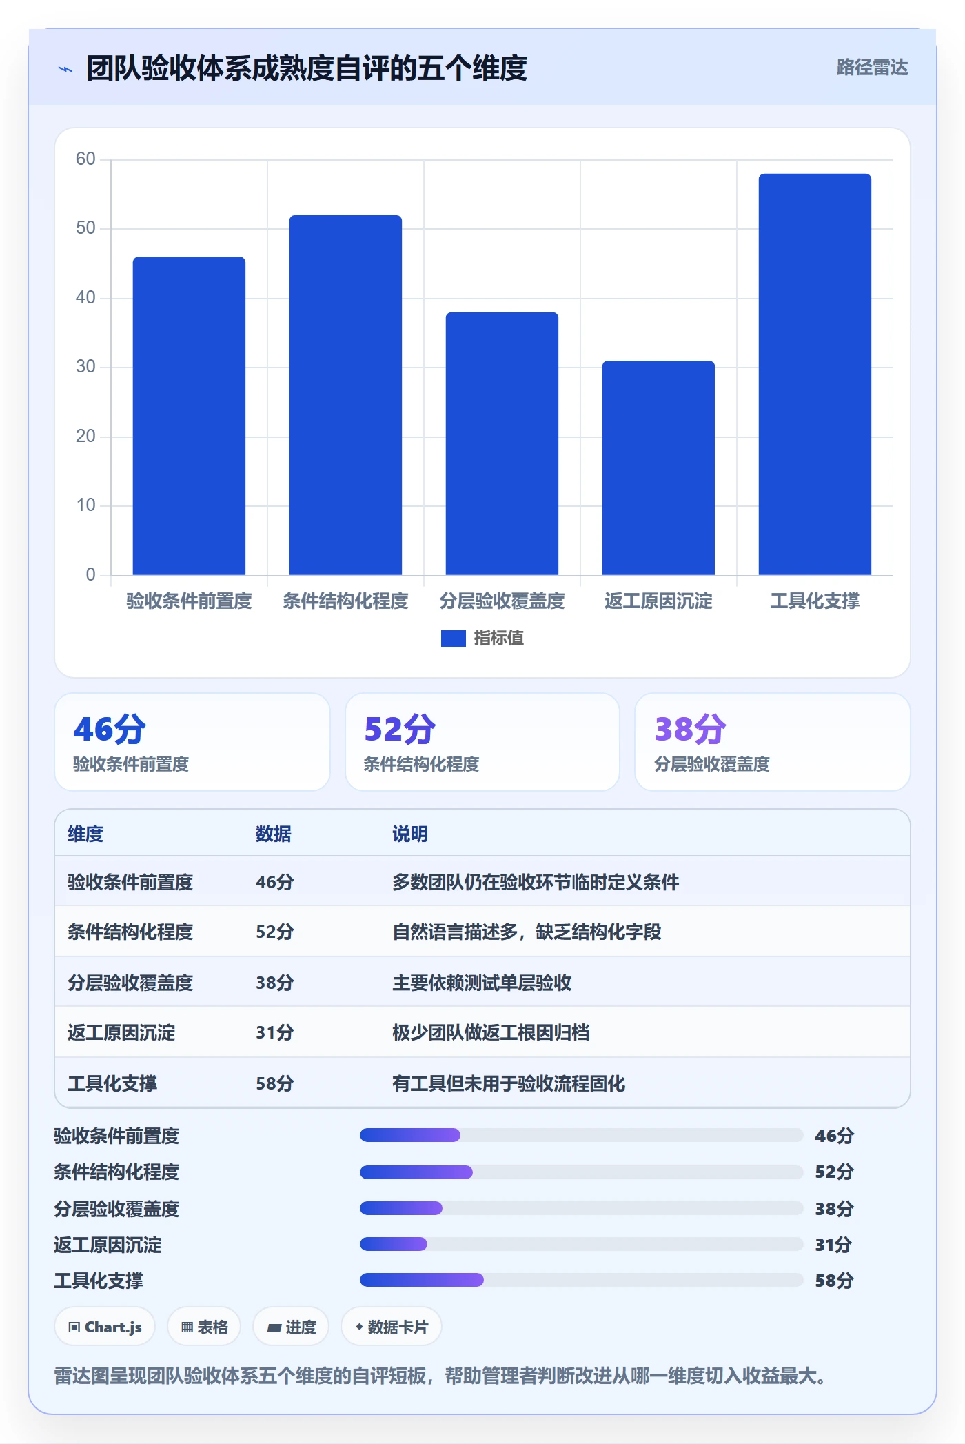
Task: Select table row 条件结构化程度
Action: [482, 932]
